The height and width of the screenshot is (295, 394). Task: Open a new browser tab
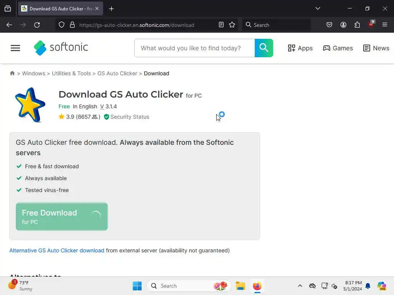111,9
